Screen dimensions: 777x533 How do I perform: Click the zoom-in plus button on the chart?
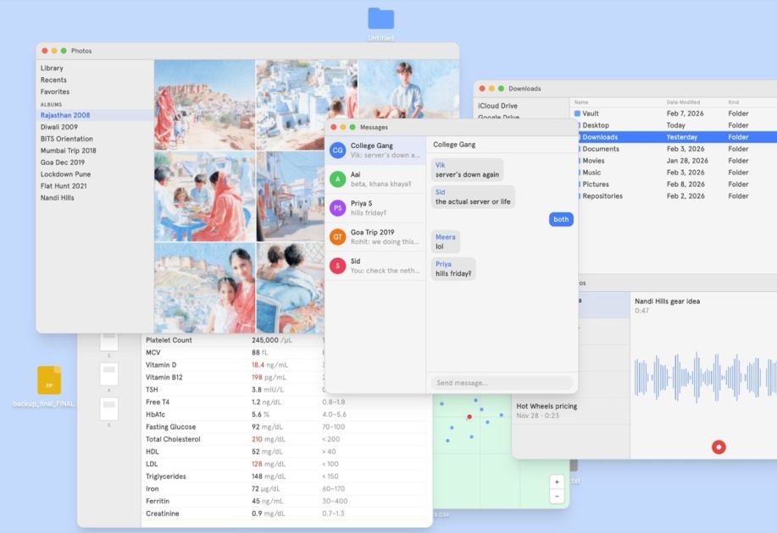pos(557,481)
